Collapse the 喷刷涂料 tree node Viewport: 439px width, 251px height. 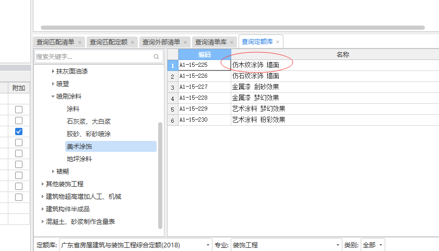click(53, 96)
